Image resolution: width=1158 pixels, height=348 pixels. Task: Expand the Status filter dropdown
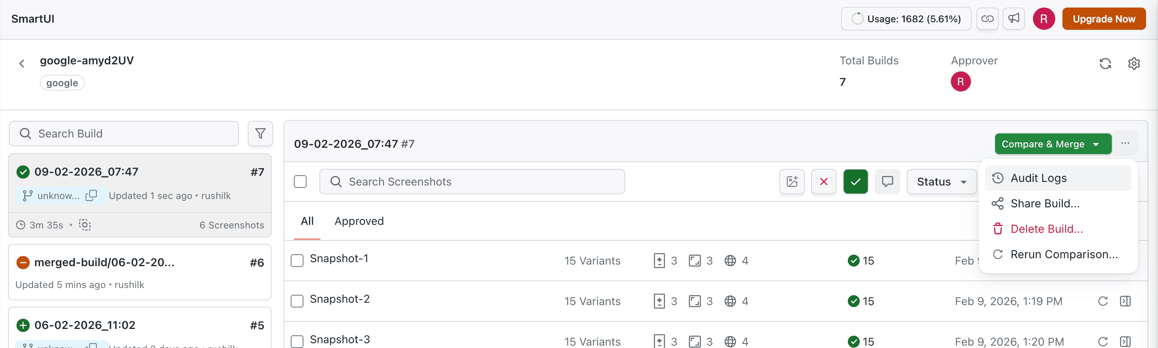(x=941, y=182)
